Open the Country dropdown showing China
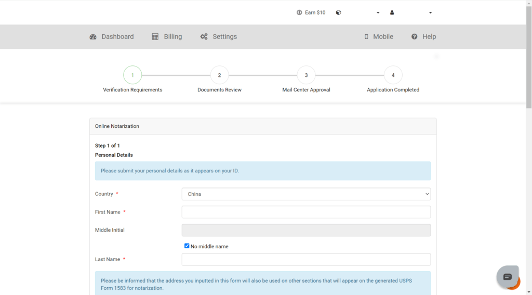532x295 pixels. pos(306,194)
